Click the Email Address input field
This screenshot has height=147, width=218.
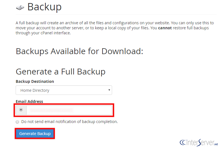click(x=69, y=110)
